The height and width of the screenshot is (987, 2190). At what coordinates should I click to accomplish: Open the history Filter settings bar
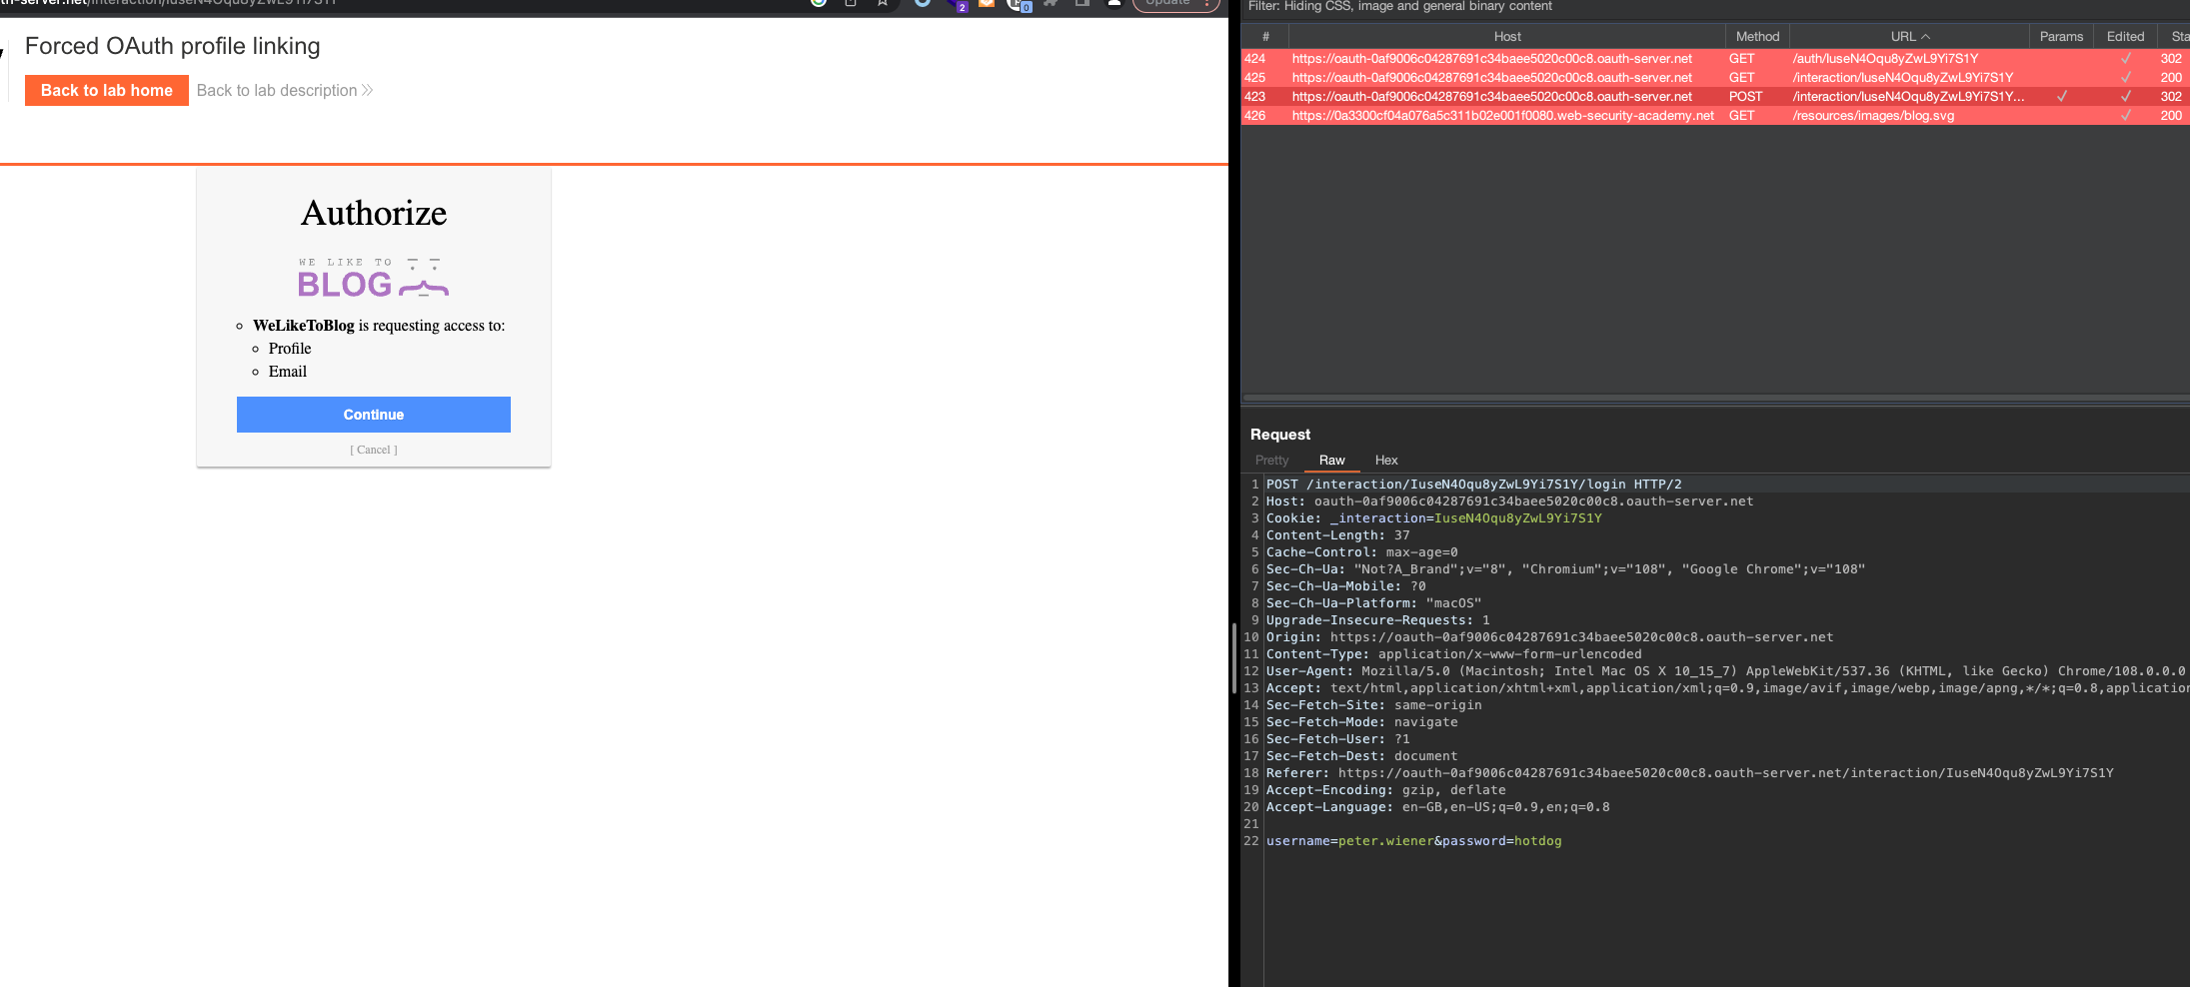(x=1399, y=7)
